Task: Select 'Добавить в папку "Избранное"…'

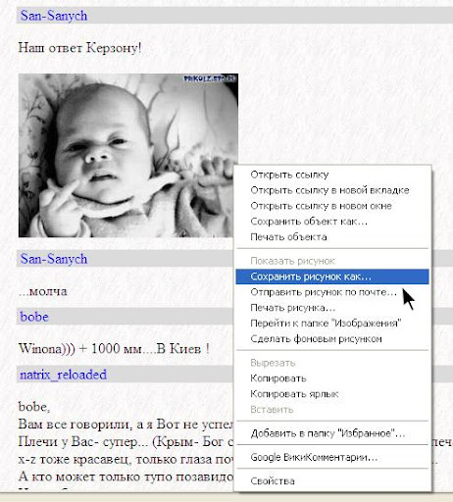Action: [332, 433]
